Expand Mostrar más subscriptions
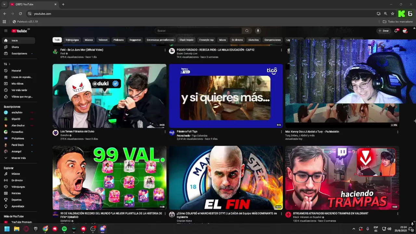The image size is (416, 234). pyautogui.click(x=19, y=158)
